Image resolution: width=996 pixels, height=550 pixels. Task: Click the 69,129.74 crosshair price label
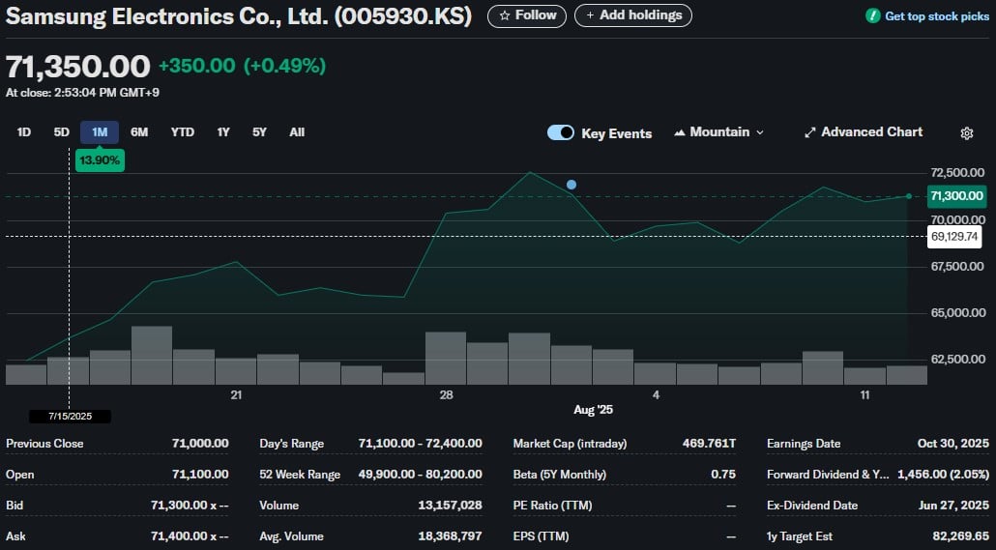(x=954, y=237)
